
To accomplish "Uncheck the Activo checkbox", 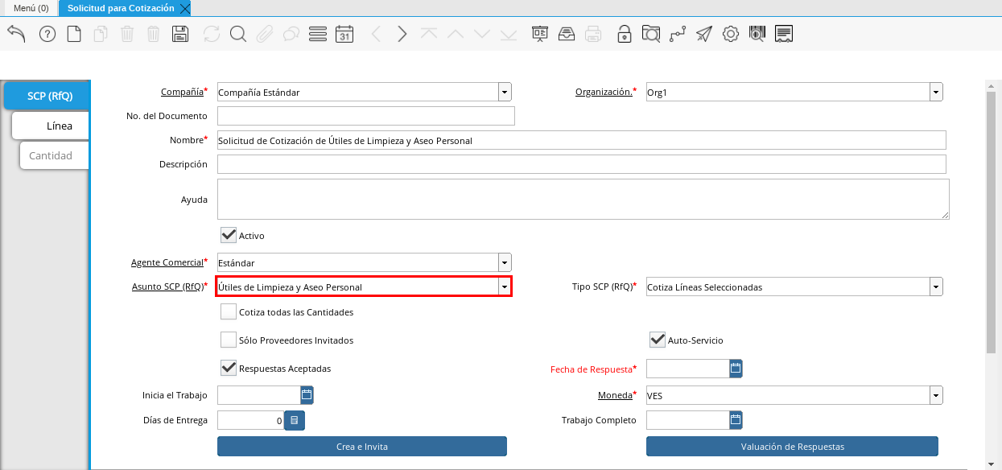I will pyautogui.click(x=229, y=235).
